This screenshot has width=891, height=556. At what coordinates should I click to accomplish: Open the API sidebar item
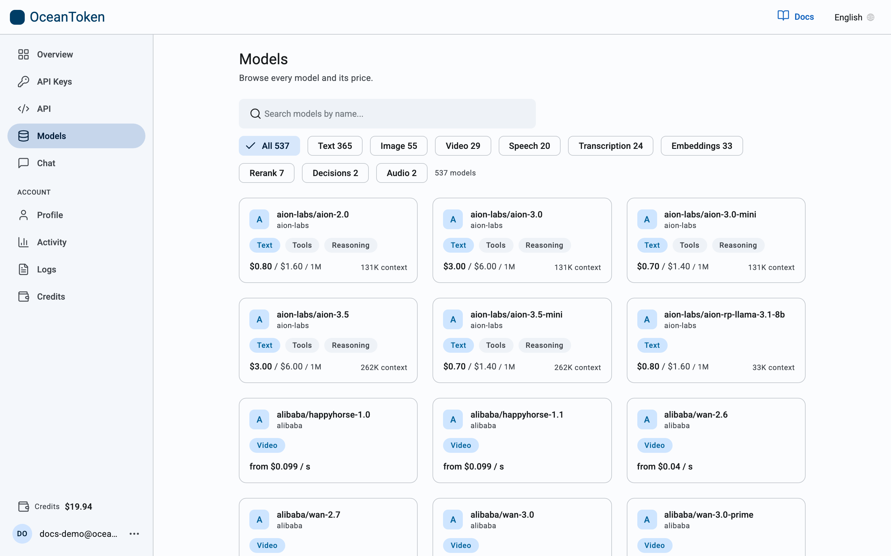76,109
